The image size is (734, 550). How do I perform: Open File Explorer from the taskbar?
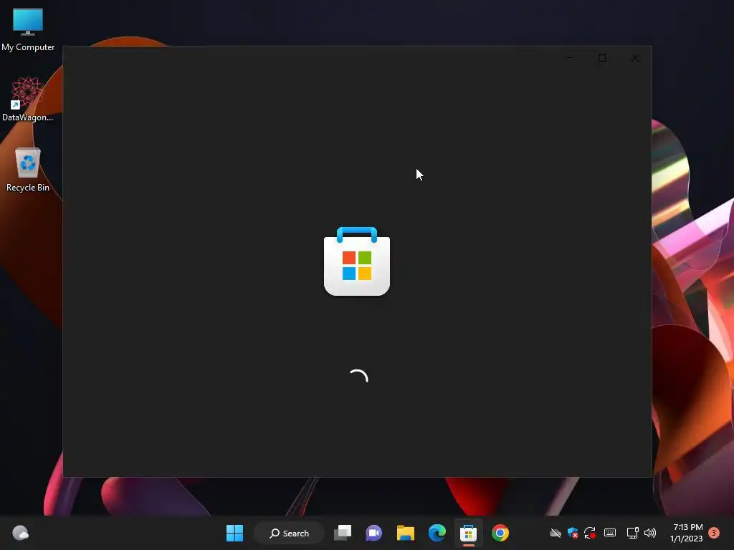406,533
